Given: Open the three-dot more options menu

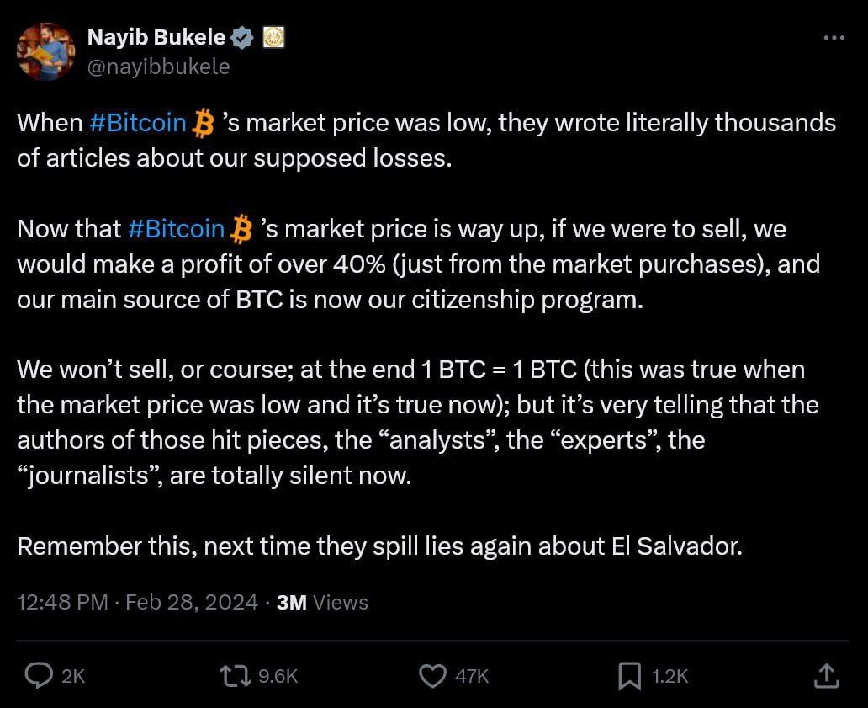Looking at the screenshot, I should pyautogui.click(x=833, y=38).
